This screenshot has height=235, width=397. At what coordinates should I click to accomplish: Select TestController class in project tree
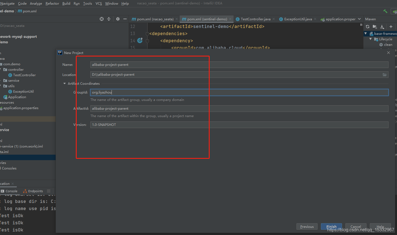(x=22, y=75)
